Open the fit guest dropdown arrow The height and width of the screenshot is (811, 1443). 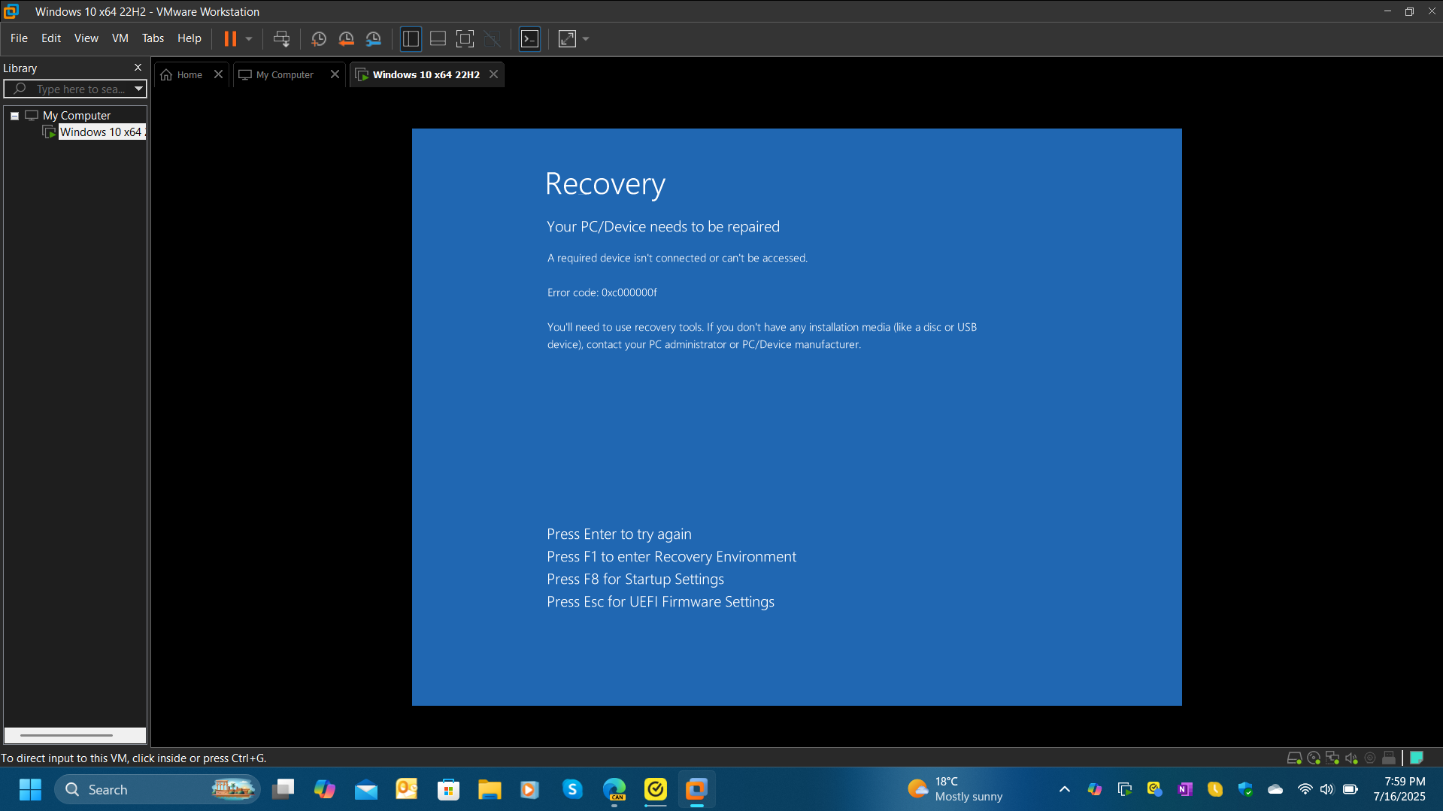(585, 38)
